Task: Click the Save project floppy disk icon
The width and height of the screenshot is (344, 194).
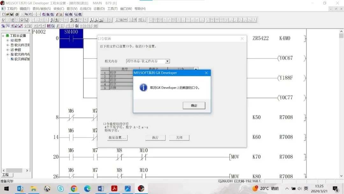Action: click(x=12, y=14)
